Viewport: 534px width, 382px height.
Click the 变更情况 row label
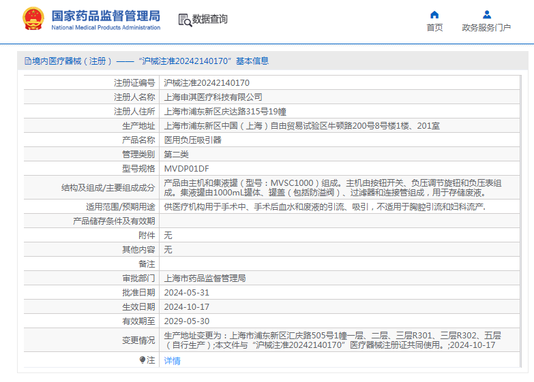tap(138, 340)
